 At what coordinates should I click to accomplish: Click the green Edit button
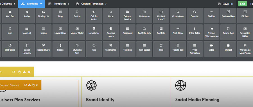[242, 4]
